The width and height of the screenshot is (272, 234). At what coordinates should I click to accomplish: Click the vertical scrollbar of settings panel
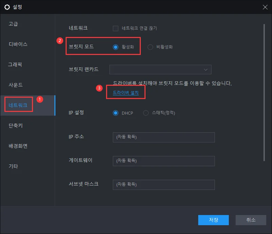click(264, 93)
